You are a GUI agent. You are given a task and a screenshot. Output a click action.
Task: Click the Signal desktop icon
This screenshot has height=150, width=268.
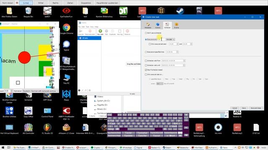click(x=67, y=45)
